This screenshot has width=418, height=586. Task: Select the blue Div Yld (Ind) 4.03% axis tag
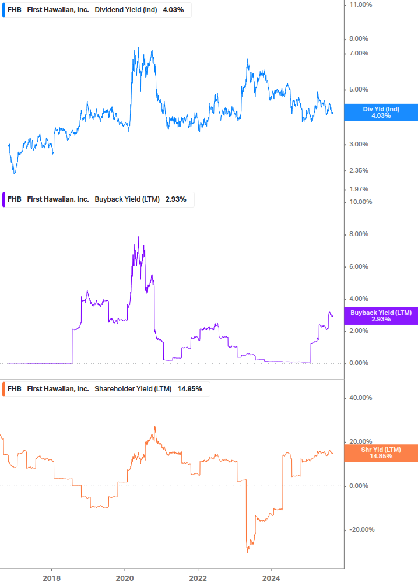(381, 113)
